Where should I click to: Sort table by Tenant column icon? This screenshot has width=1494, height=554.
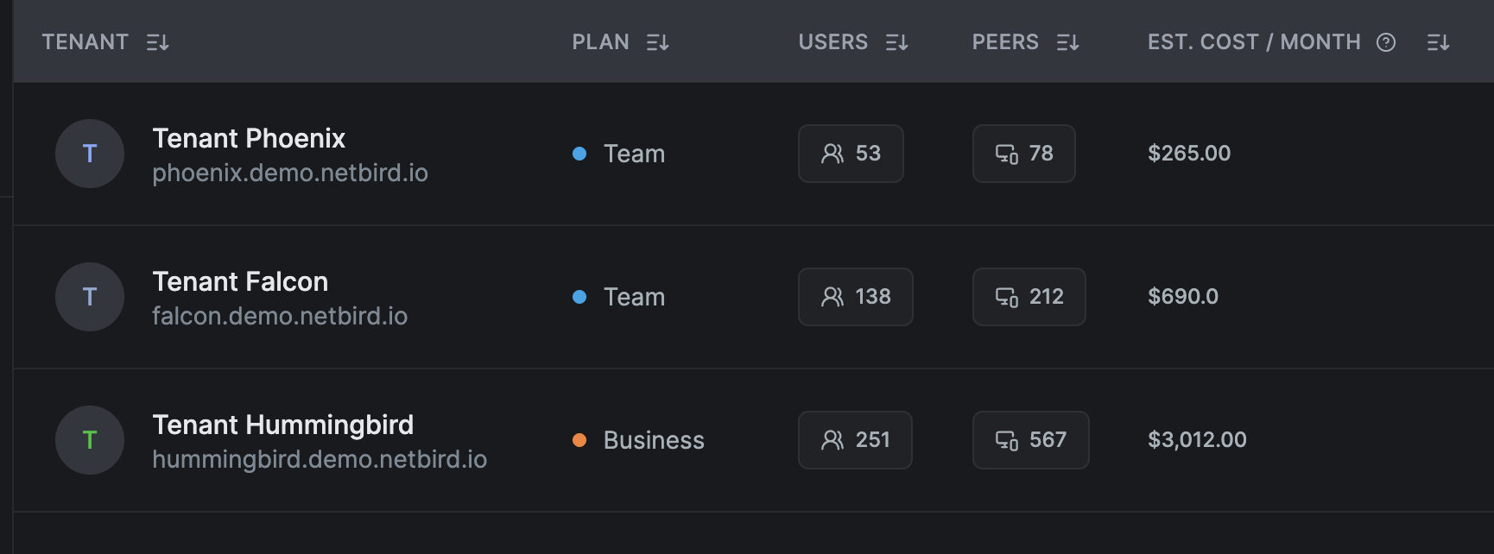(x=157, y=42)
